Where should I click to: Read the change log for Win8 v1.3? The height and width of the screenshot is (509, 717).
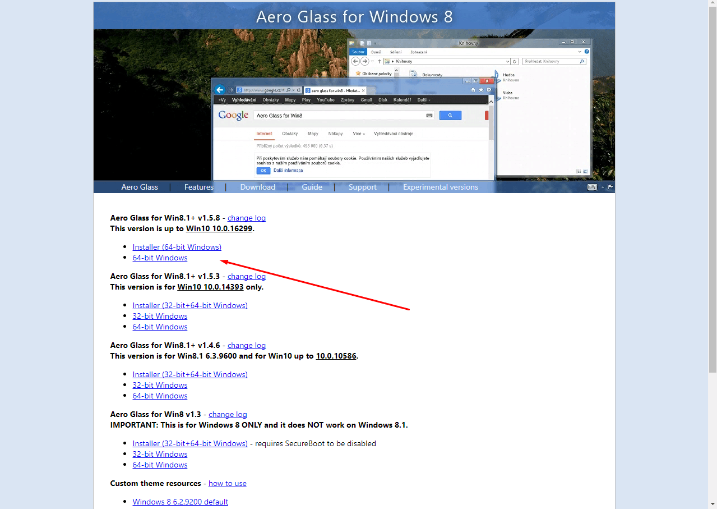tap(228, 414)
